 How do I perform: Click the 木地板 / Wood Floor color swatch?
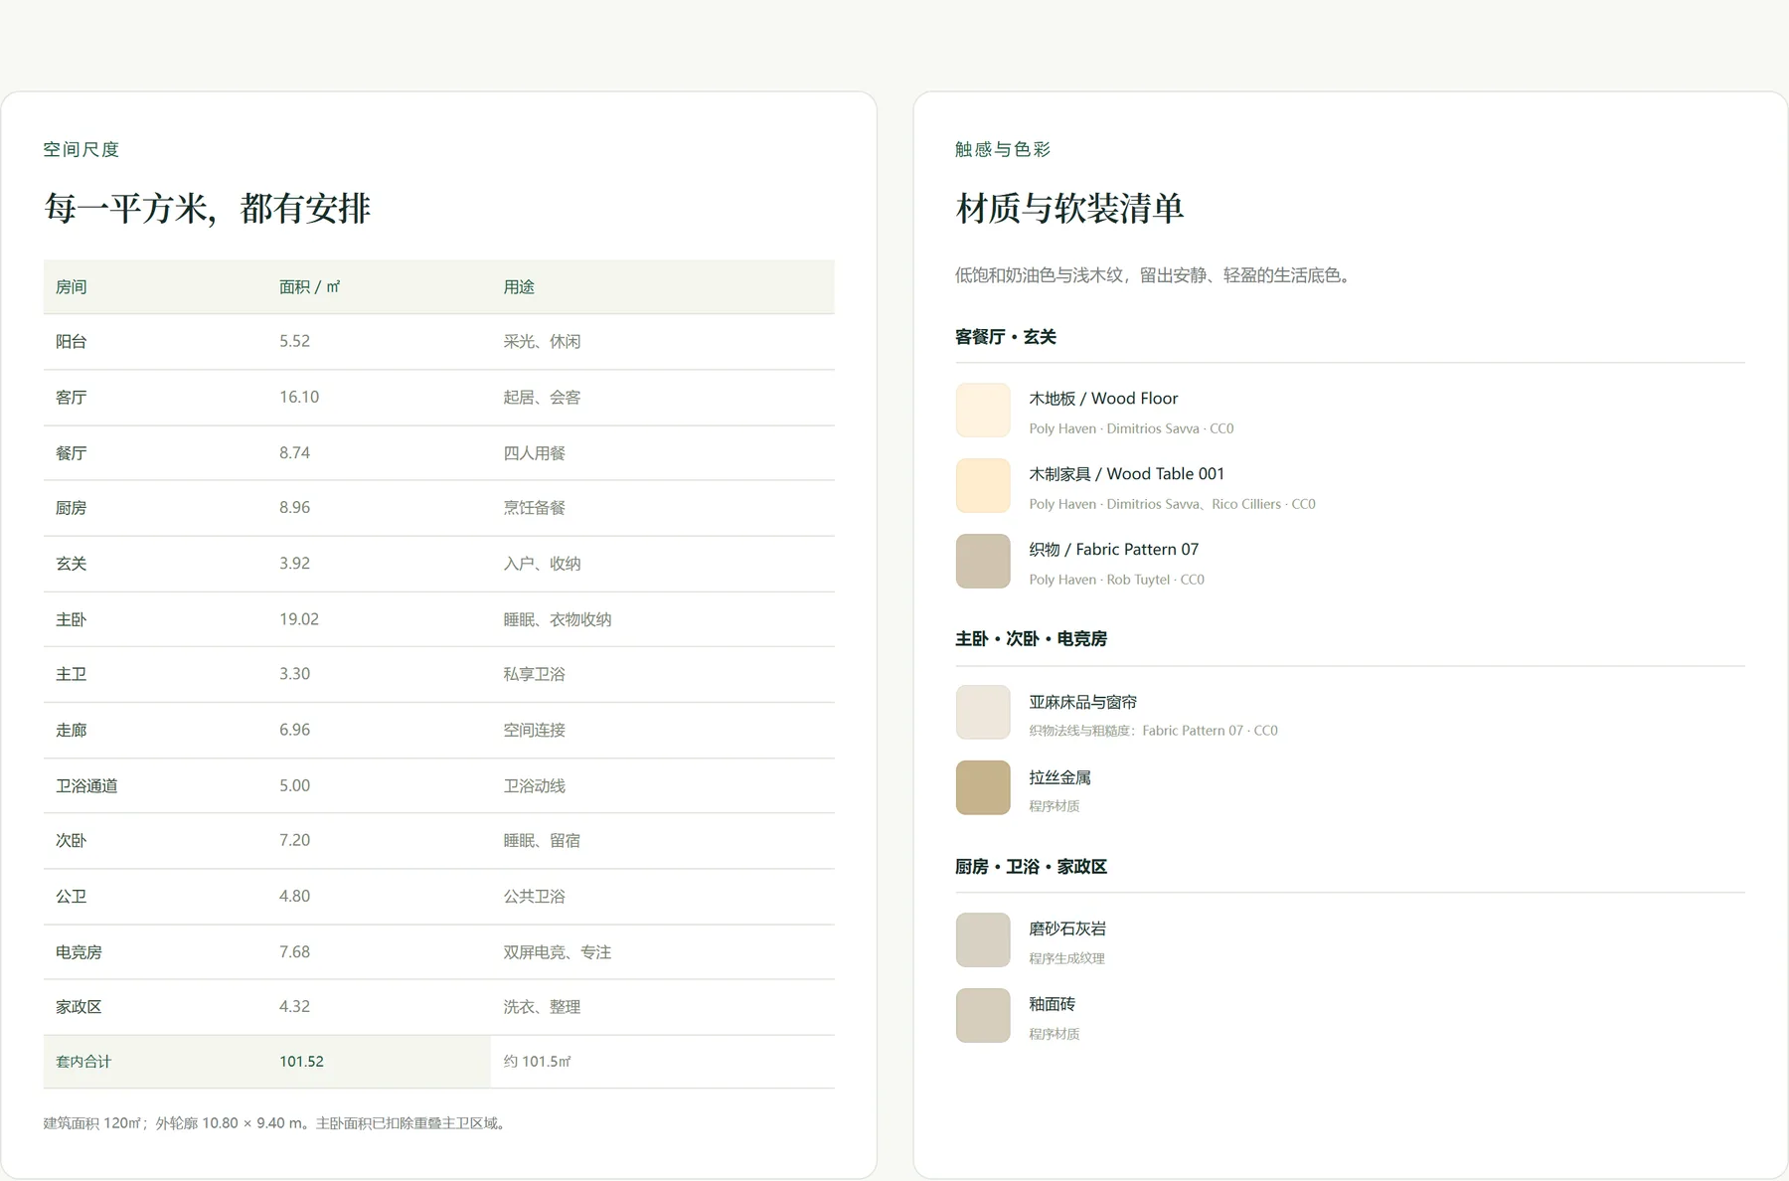click(x=983, y=411)
